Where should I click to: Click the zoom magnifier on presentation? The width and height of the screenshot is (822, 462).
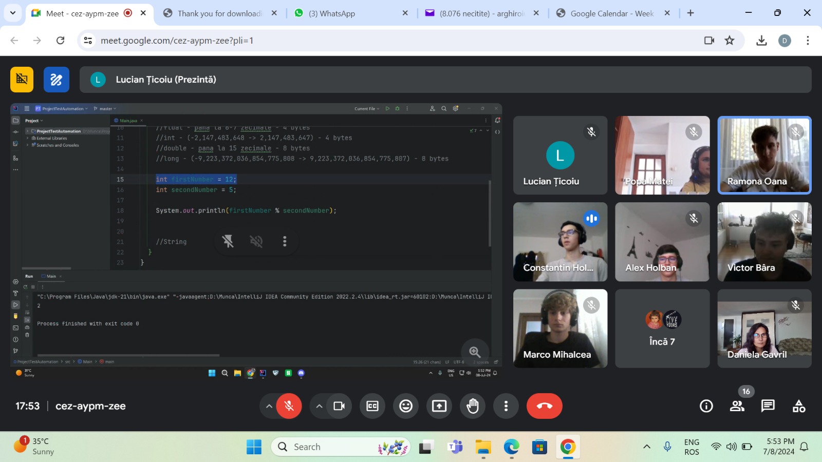(x=475, y=352)
